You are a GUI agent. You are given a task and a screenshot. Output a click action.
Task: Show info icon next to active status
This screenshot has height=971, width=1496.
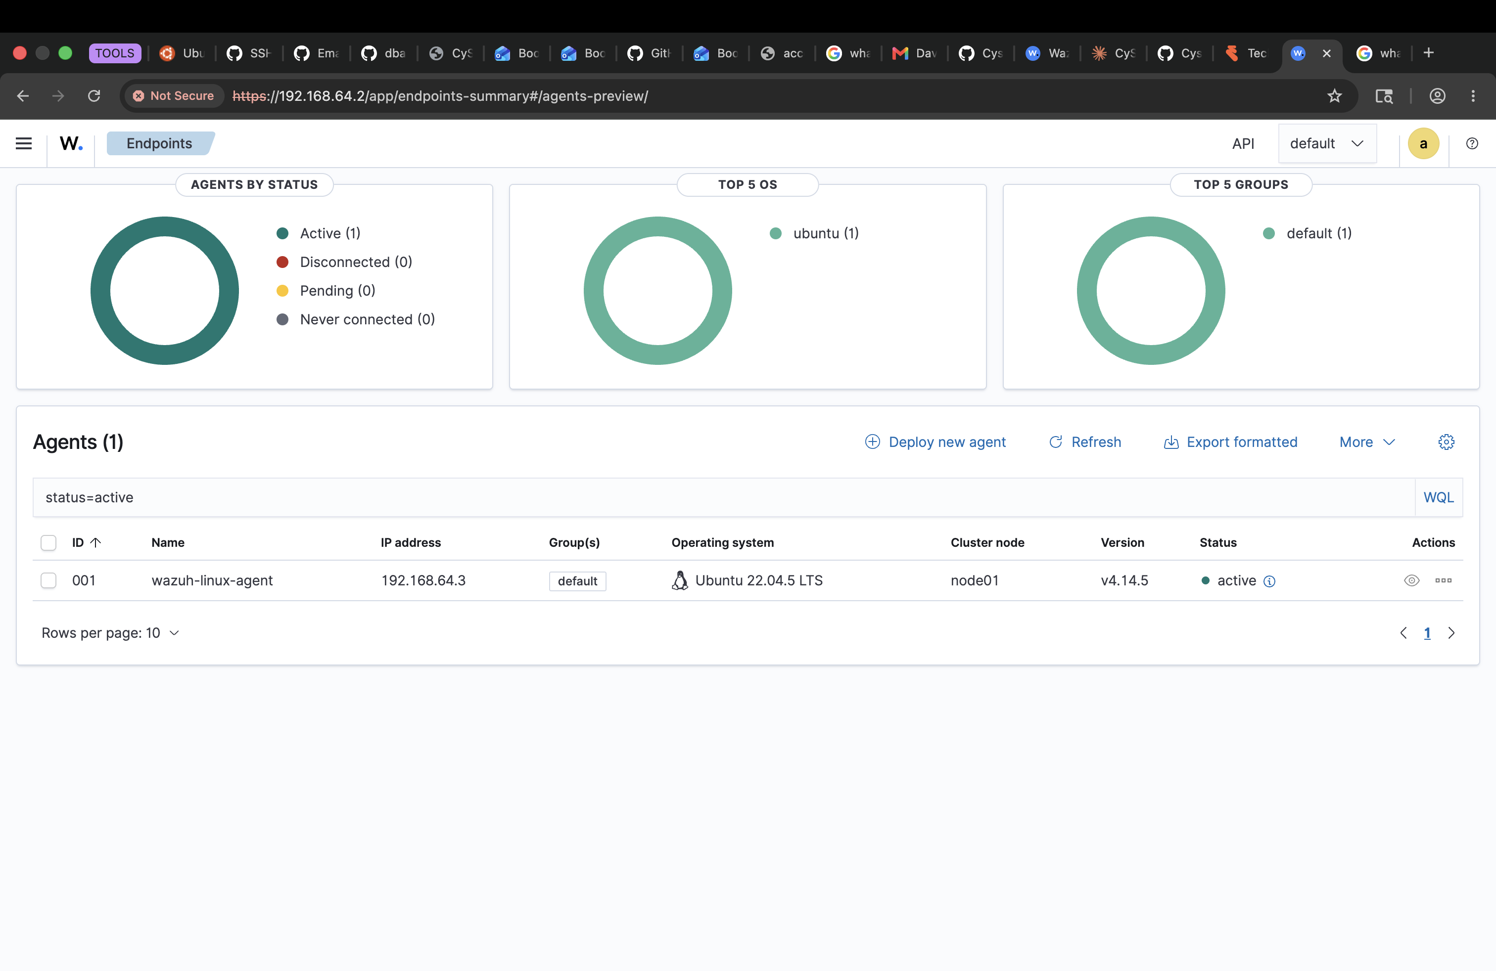(x=1269, y=581)
